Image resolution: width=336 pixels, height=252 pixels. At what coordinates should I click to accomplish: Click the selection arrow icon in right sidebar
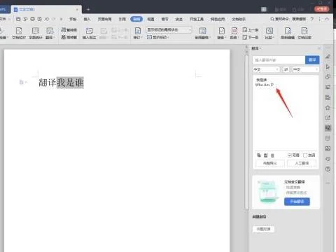[x=328, y=66]
